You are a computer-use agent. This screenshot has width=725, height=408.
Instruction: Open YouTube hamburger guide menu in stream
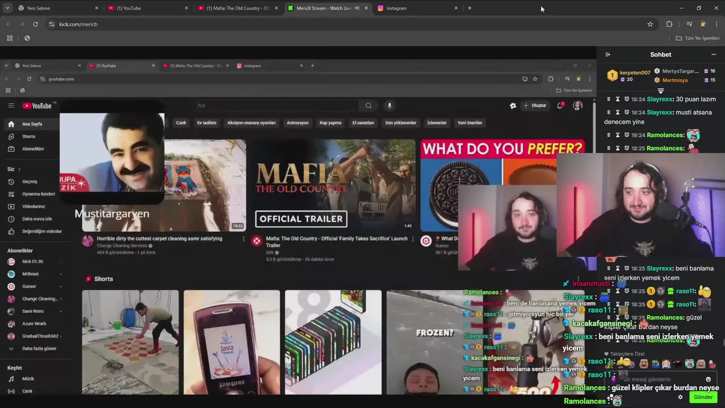click(x=11, y=105)
